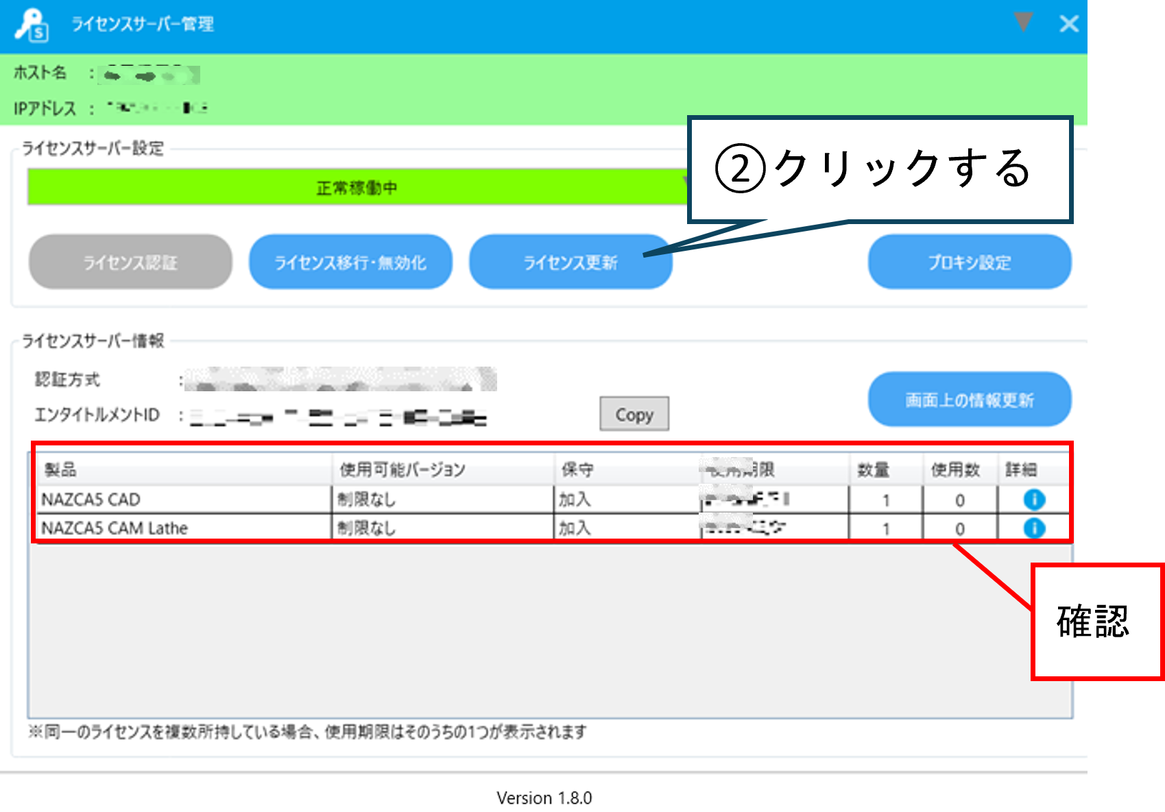Click the ホスト名 label
1165x812 pixels.
click(x=40, y=72)
